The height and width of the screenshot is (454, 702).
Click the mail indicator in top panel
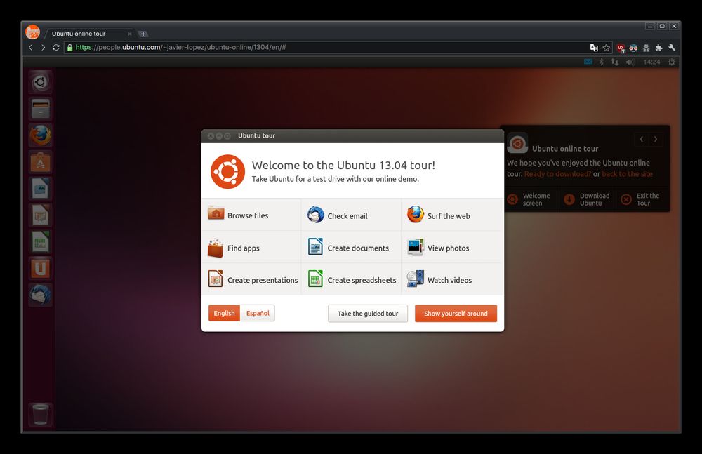588,62
